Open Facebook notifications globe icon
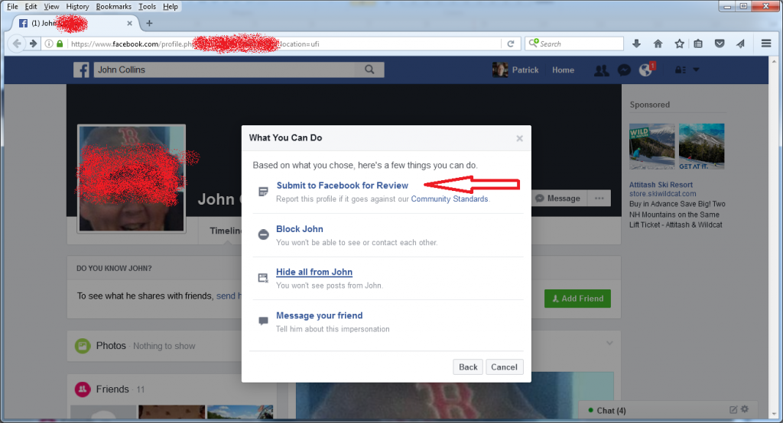The image size is (783, 423). tap(645, 70)
